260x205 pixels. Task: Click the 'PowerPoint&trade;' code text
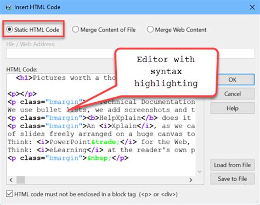[x=84, y=142]
